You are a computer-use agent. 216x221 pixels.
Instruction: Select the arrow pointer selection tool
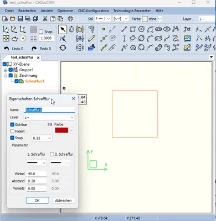(x=63, y=29)
